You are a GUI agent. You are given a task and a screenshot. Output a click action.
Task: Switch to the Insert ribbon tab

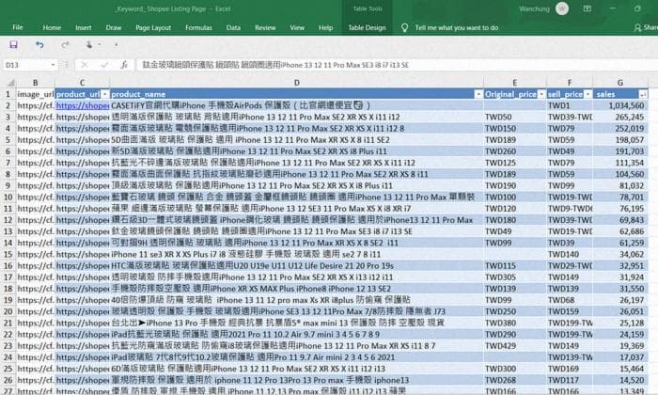84,27
